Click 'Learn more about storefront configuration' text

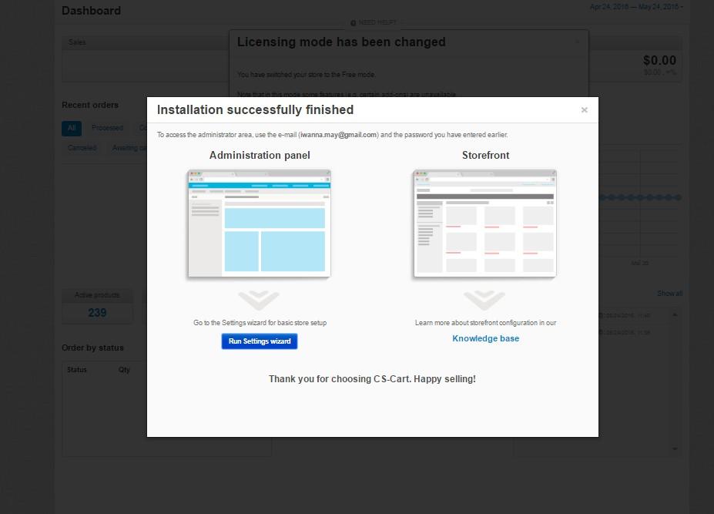pos(485,323)
